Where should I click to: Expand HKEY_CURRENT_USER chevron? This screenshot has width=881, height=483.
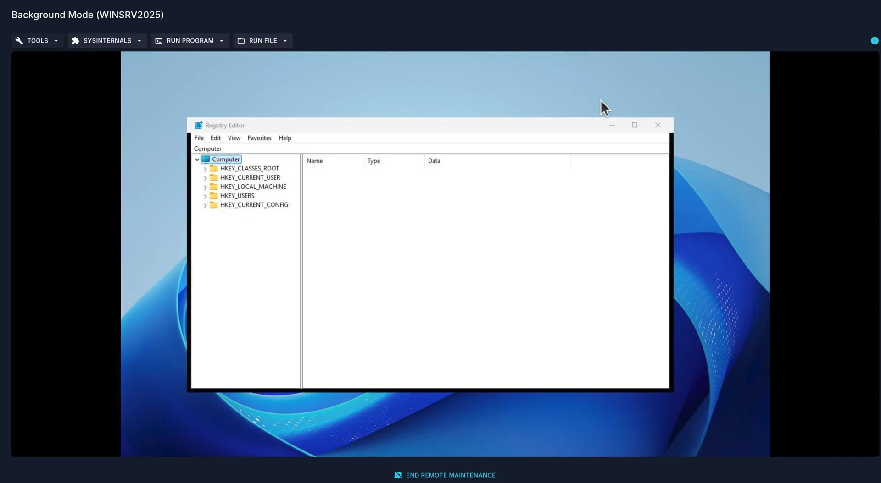205,178
